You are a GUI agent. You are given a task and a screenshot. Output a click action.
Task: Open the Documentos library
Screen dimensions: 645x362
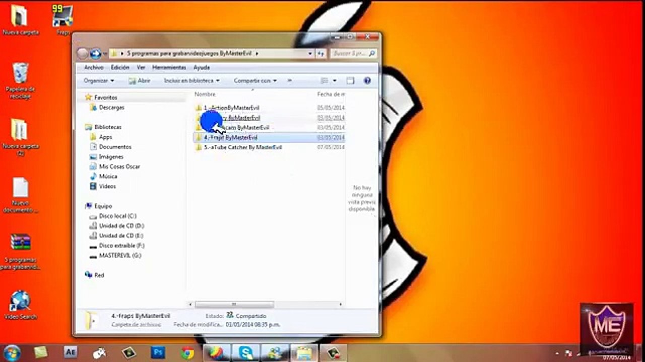point(115,147)
